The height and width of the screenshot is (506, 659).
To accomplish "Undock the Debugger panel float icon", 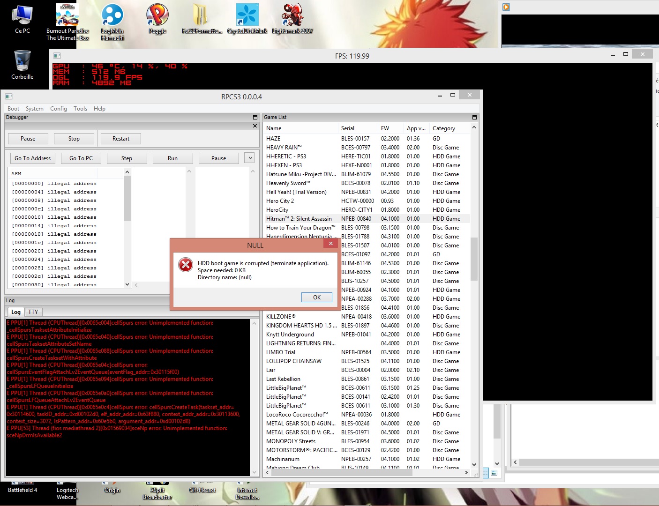I will [255, 117].
